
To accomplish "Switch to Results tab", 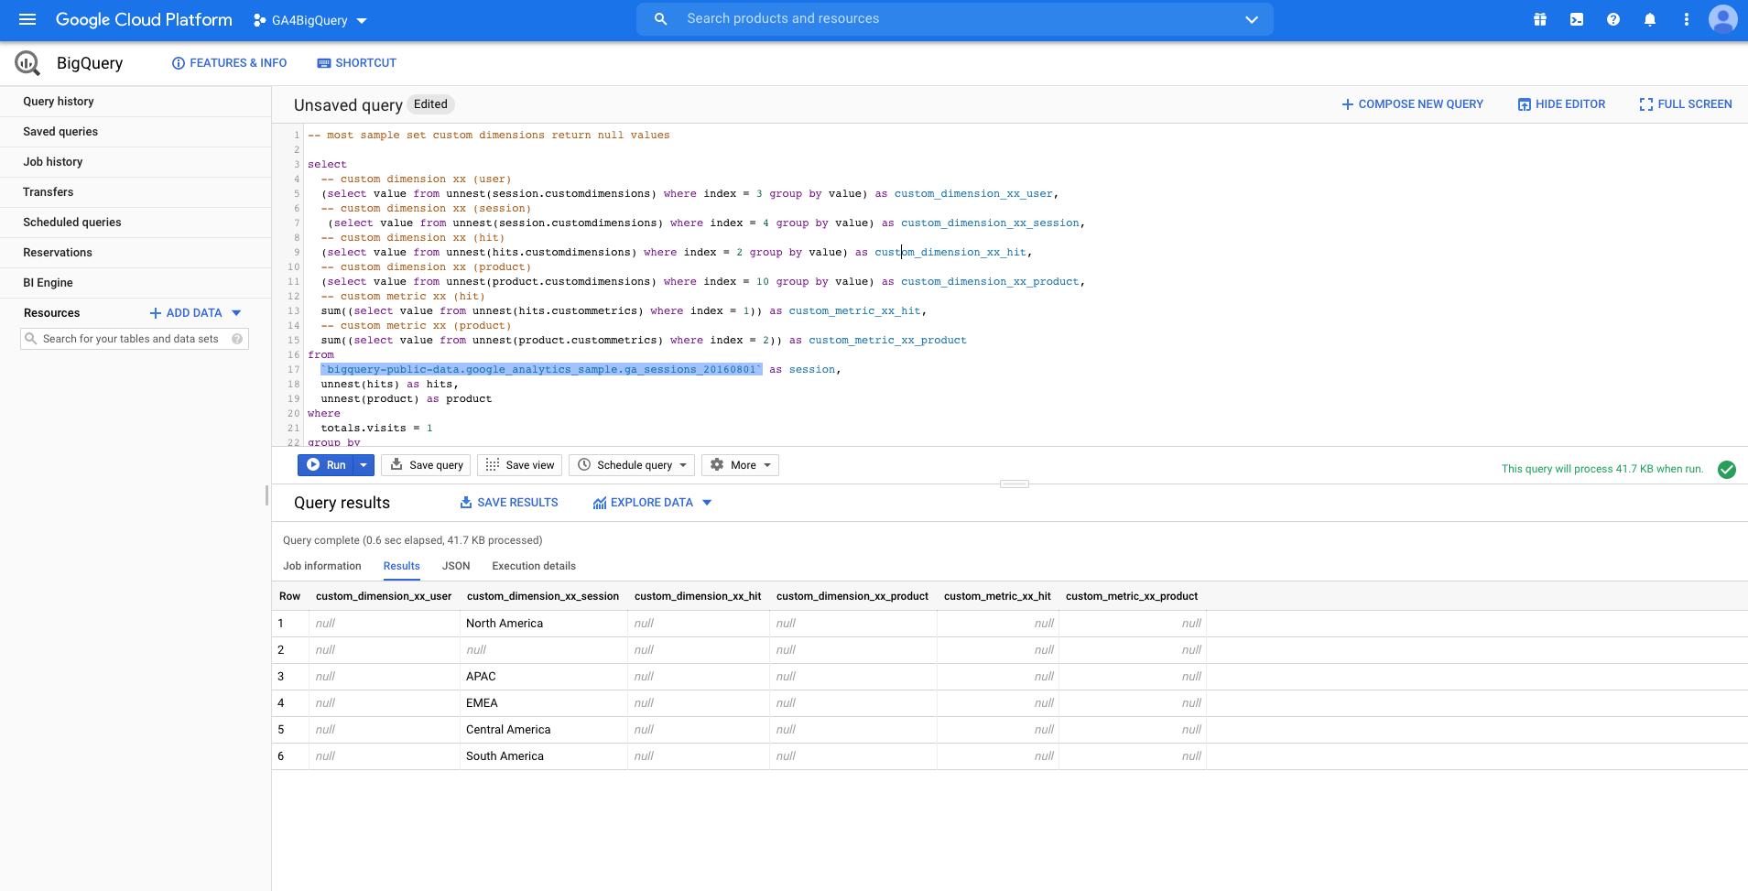I will point(402,566).
